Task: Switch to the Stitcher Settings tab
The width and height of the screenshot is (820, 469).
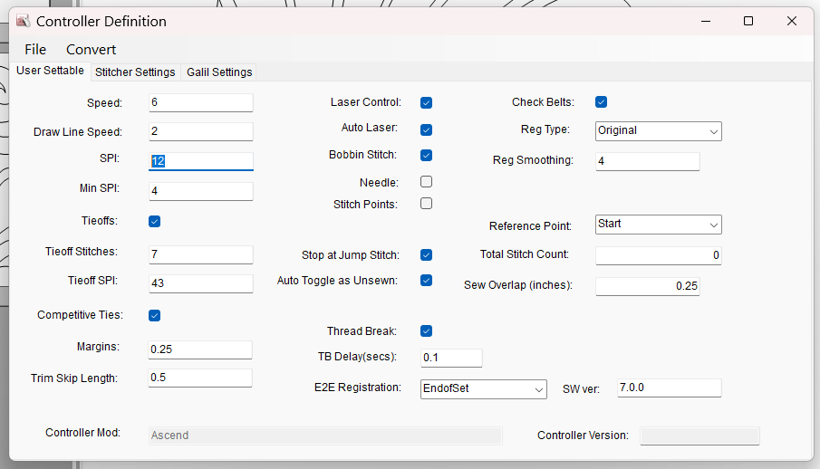Action: coord(135,72)
